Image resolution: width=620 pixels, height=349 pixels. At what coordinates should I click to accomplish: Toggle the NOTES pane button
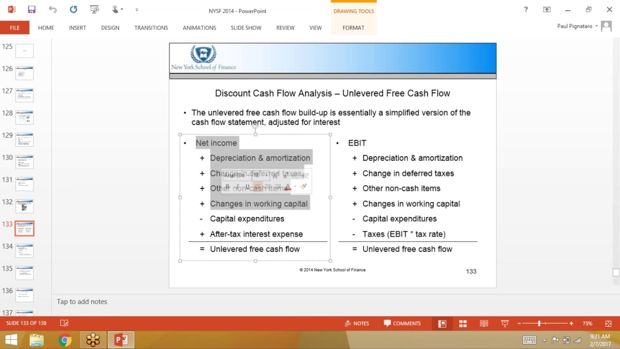point(357,323)
